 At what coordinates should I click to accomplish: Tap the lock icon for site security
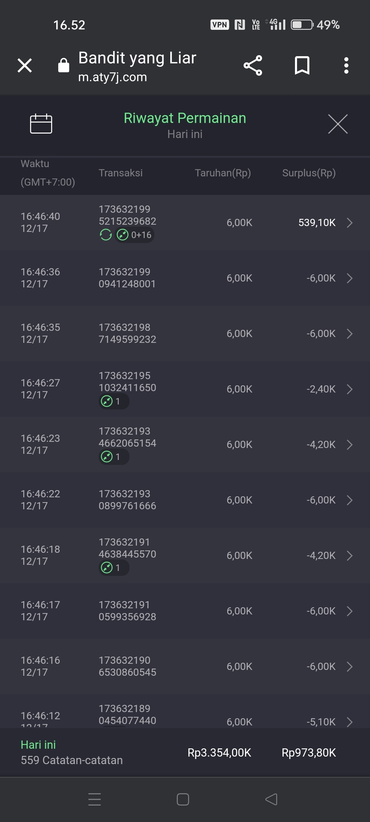(64, 65)
